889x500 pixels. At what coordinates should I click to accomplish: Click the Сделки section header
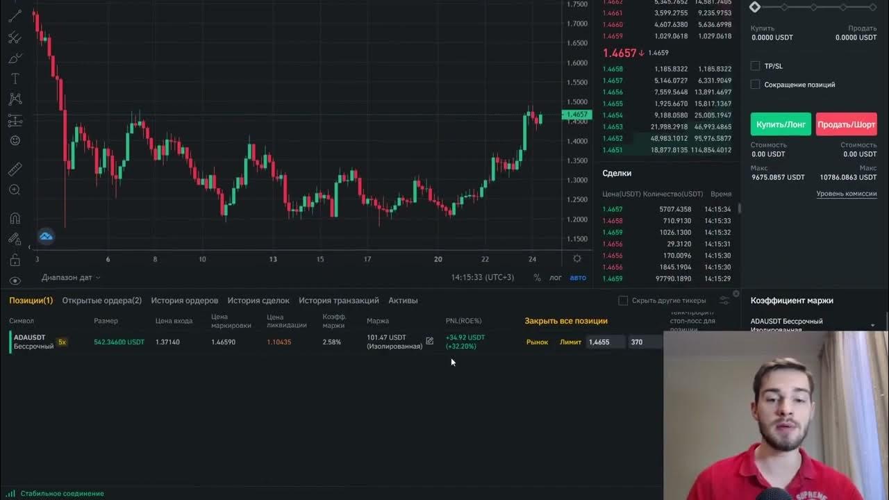[617, 173]
